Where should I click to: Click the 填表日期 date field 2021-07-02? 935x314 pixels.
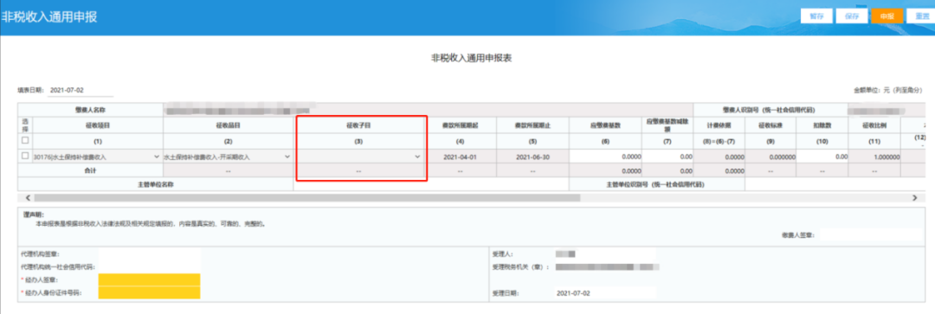81,90
